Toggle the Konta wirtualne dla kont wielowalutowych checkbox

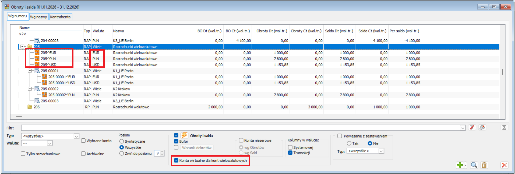176,161
